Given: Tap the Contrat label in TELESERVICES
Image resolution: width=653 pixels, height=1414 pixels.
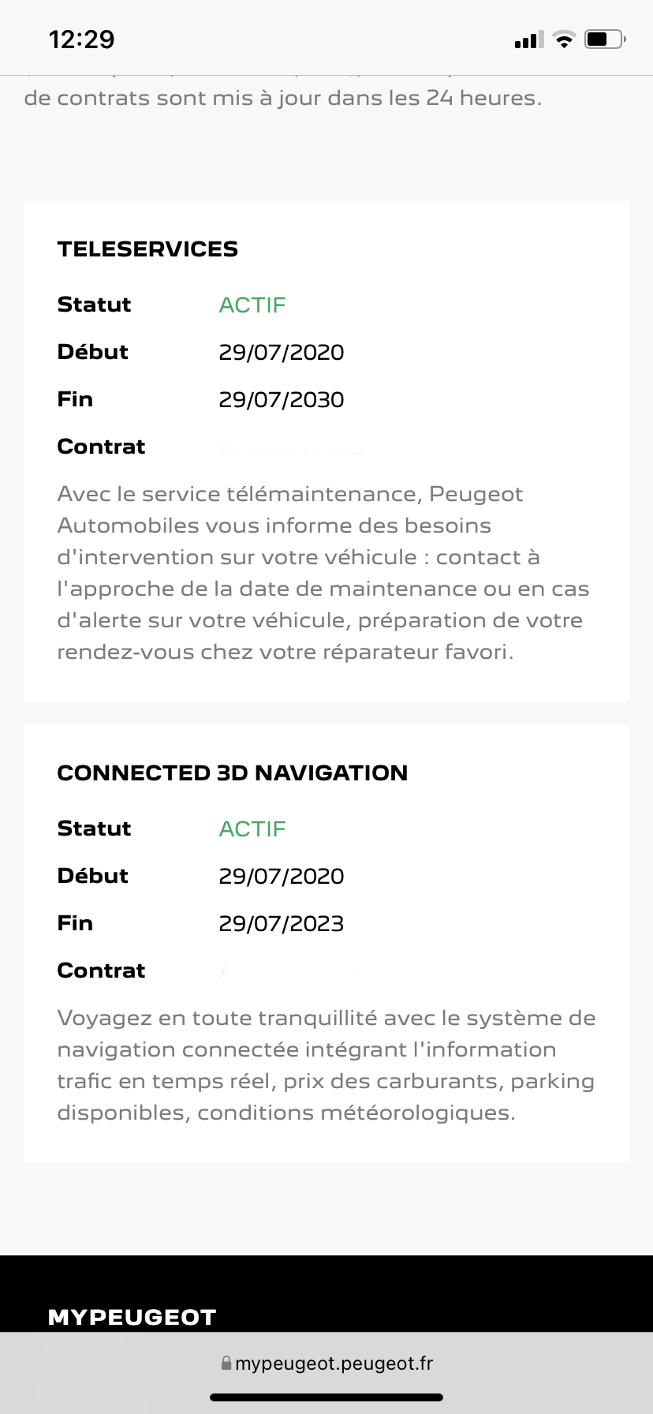Looking at the screenshot, I should click(x=102, y=447).
